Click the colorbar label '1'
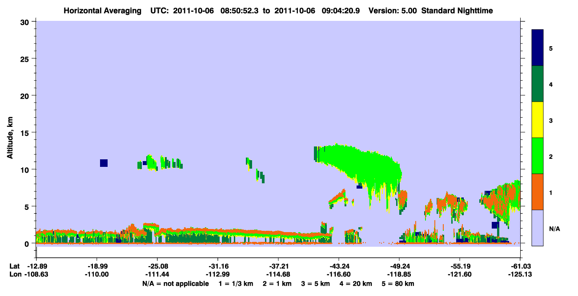 coord(551,193)
